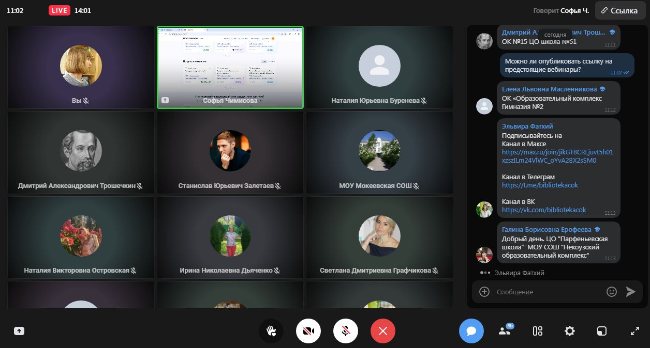This screenshot has height=348, width=650.
Task: Click Станислав Юрьевич Залетаев's video tile
Action: click(x=230, y=152)
